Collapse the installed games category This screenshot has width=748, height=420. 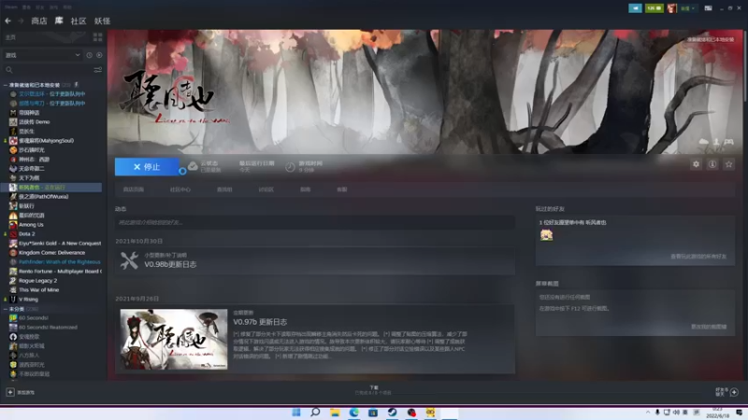pos(6,85)
